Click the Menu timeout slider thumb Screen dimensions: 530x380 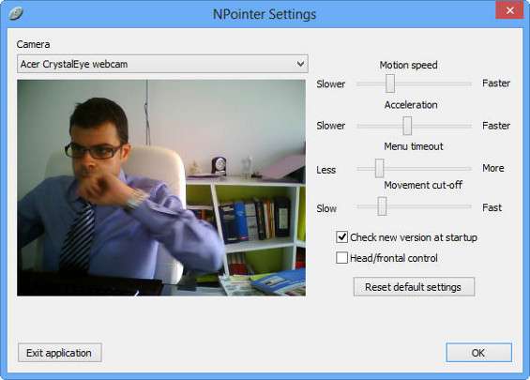(x=379, y=168)
